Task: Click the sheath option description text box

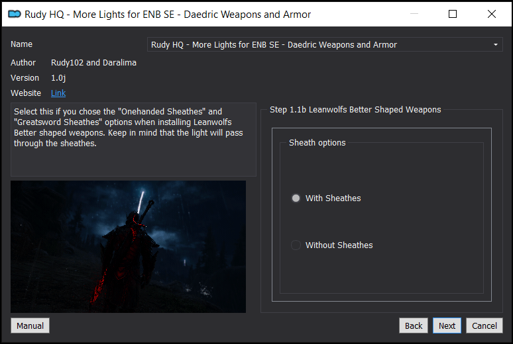Action: tap(133, 140)
